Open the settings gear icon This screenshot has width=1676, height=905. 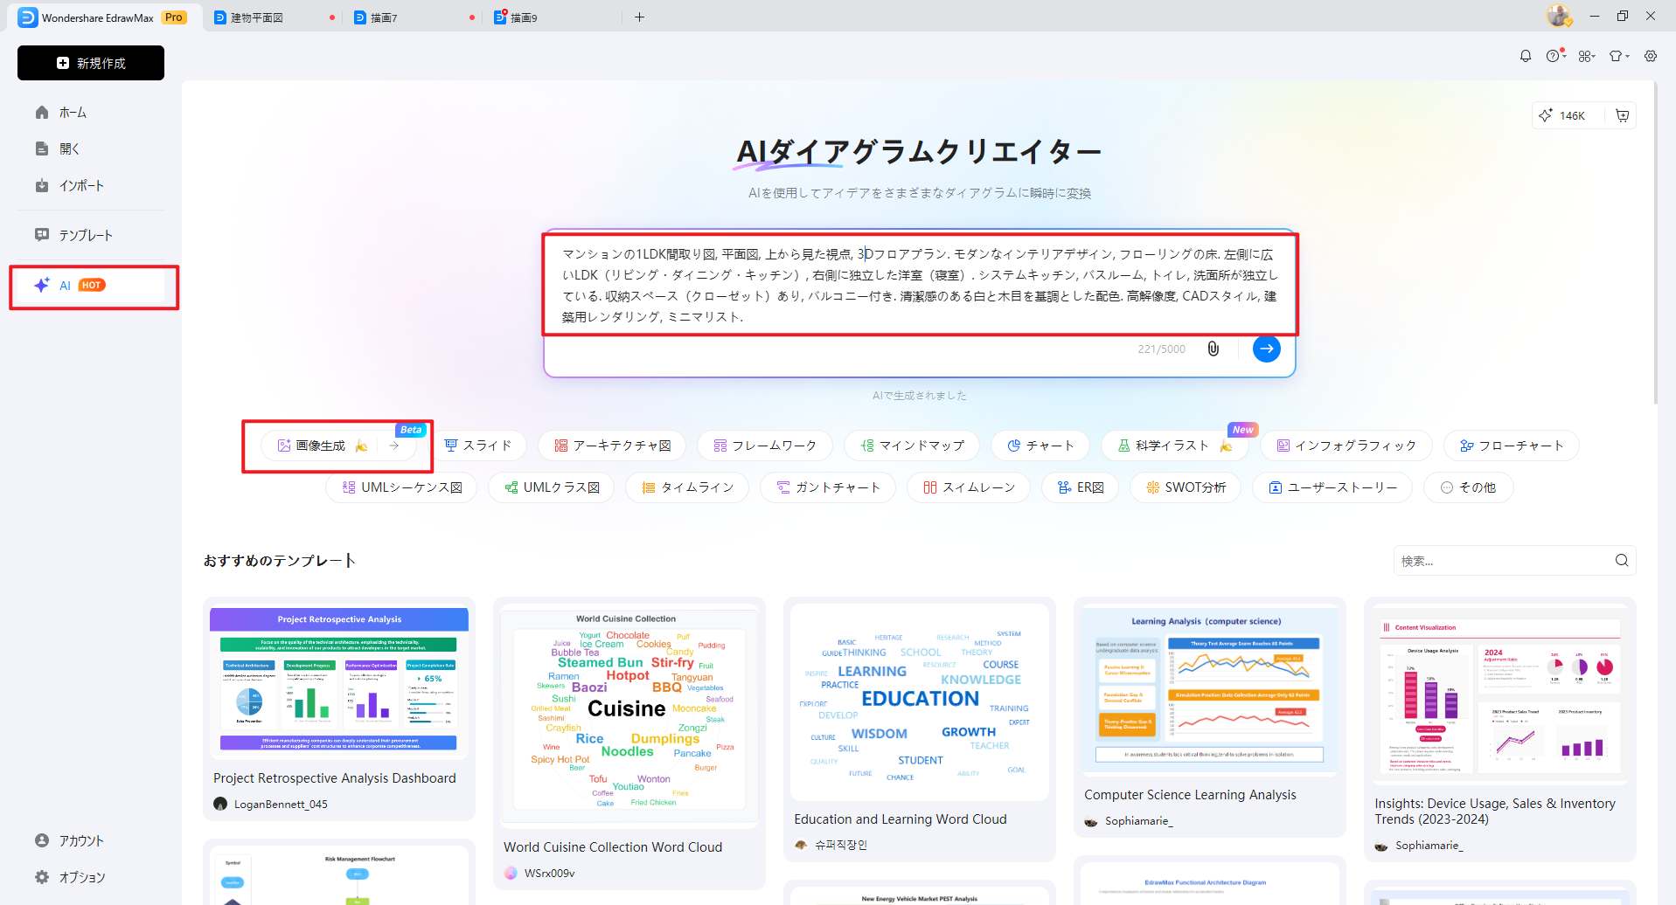coord(1651,55)
